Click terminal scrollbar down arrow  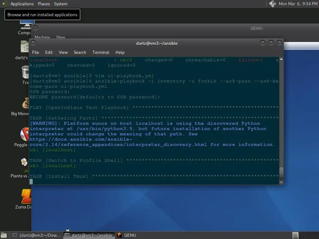coord(281,182)
